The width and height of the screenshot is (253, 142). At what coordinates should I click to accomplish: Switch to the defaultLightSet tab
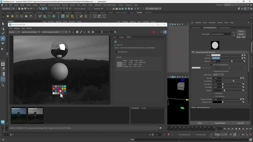(225, 28)
